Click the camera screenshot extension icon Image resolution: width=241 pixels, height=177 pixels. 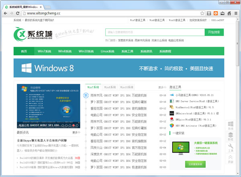click(223, 13)
